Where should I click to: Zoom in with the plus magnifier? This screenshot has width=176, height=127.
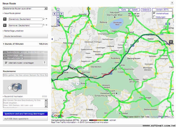[58, 21]
